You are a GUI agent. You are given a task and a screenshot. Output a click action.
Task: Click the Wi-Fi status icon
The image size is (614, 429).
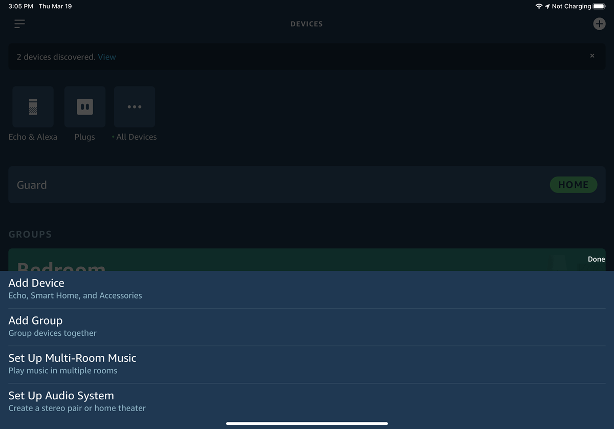[539, 6]
